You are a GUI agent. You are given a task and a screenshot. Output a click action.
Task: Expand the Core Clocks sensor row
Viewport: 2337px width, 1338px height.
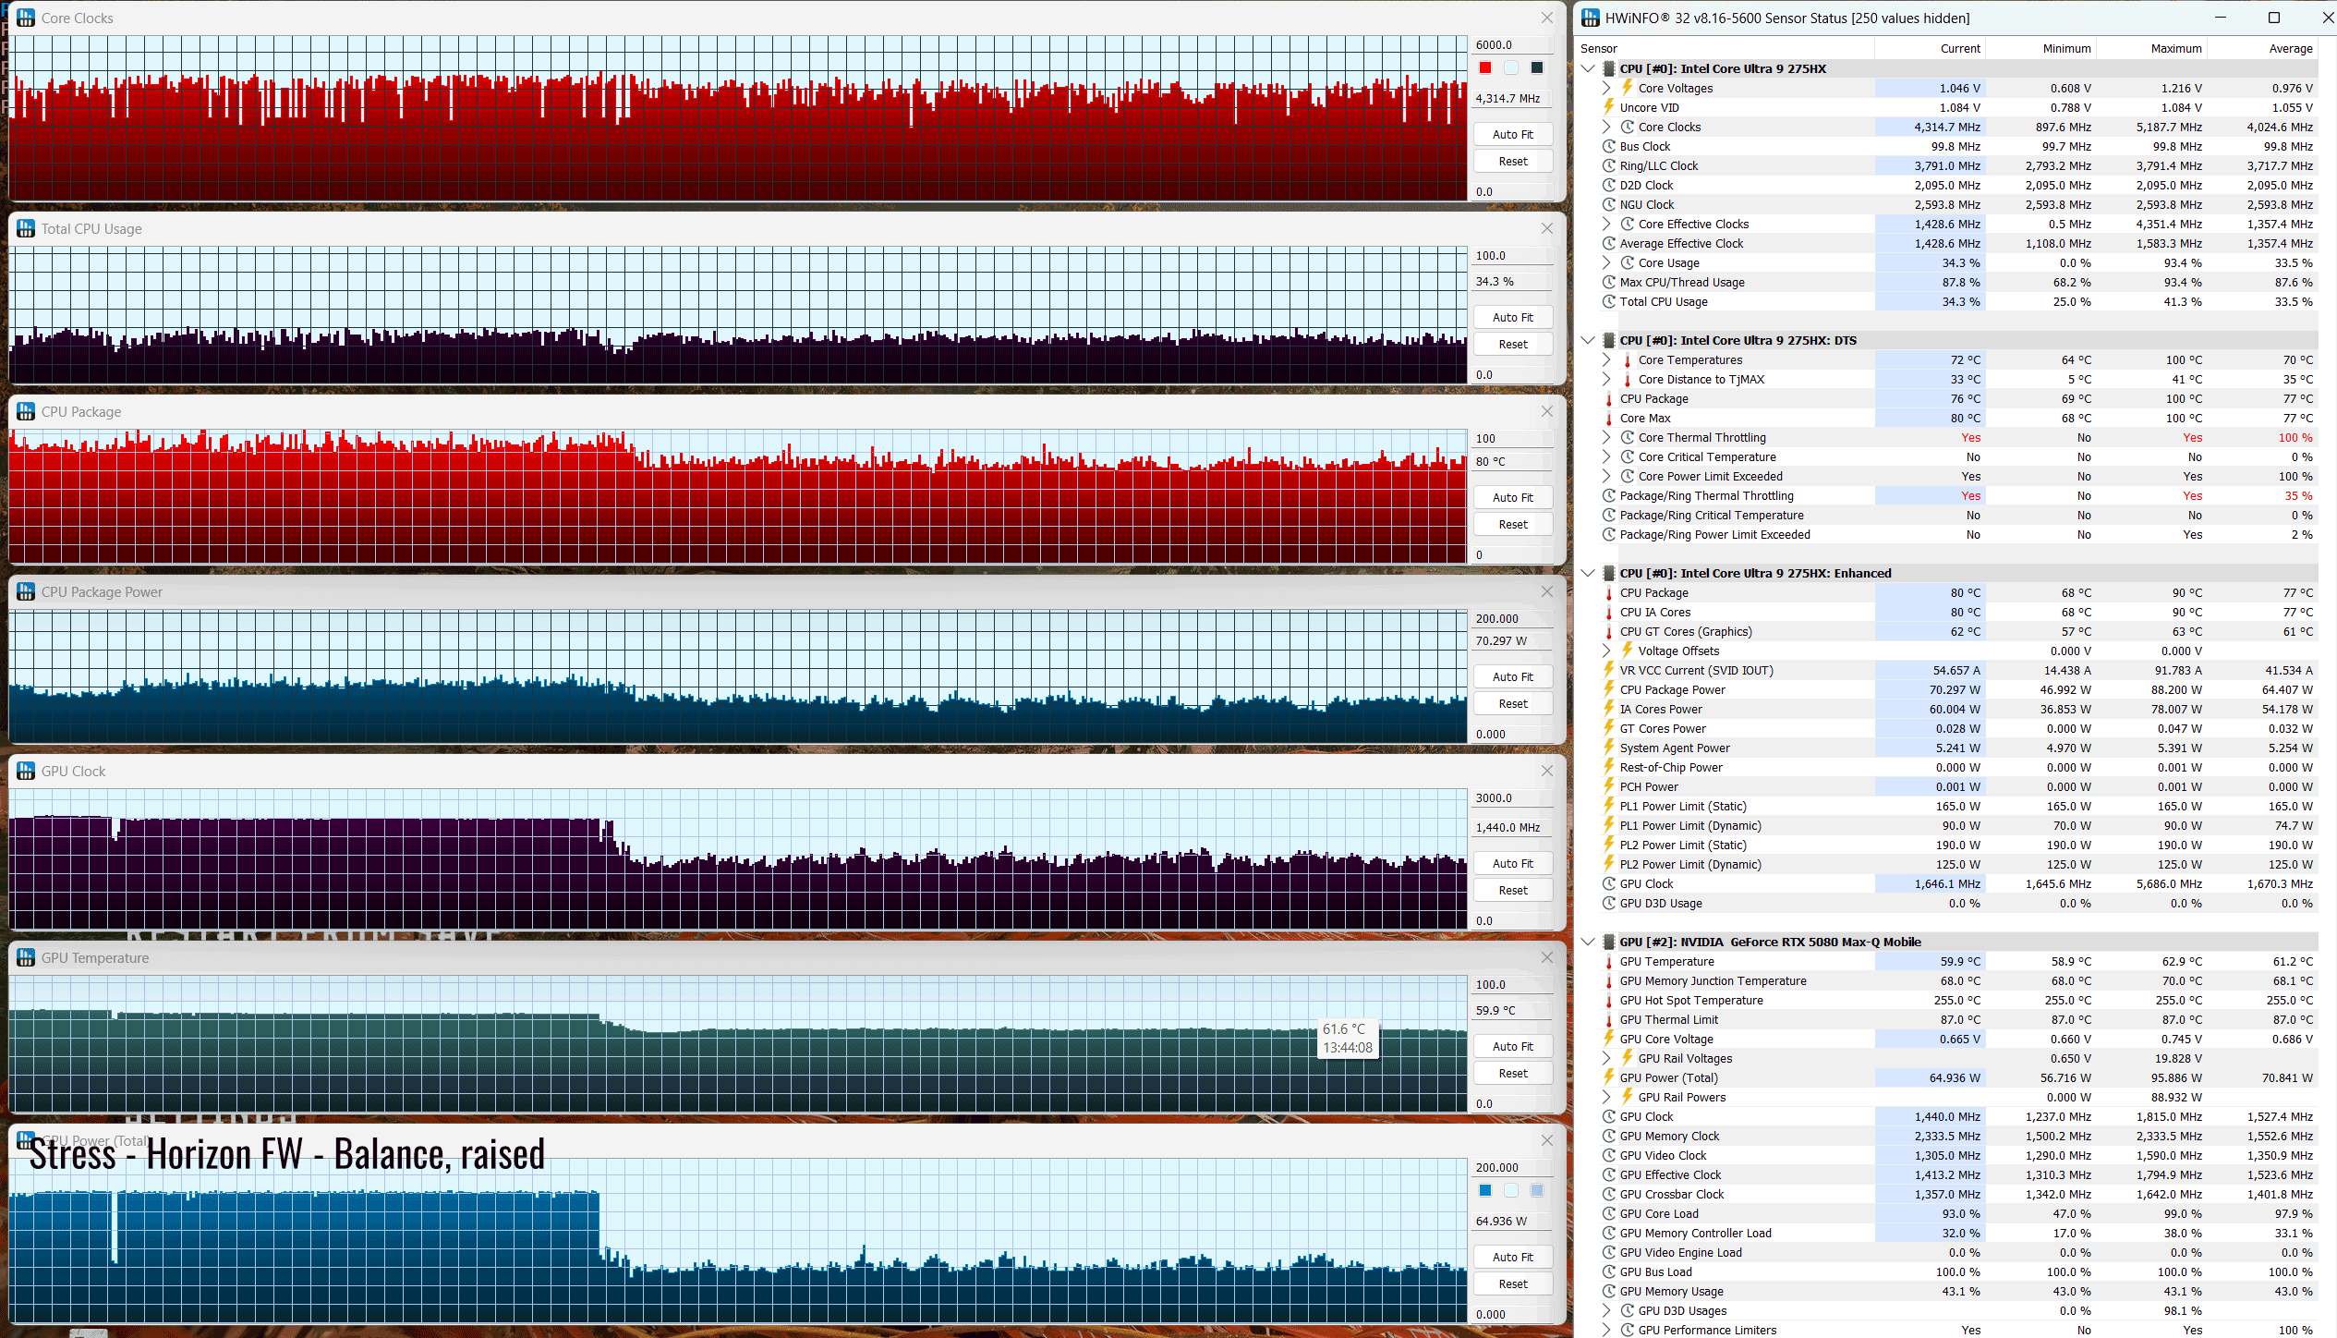1606,127
